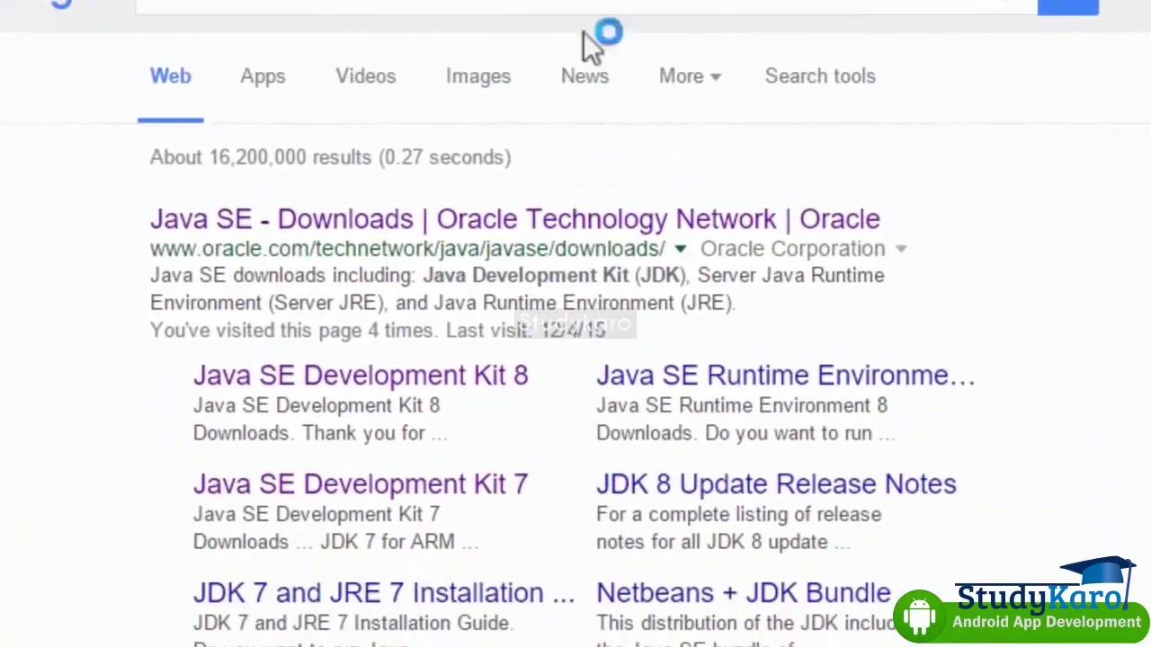Image resolution: width=1151 pixels, height=647 pixels.
Task: Click the blue search button
Action: 1067,7
